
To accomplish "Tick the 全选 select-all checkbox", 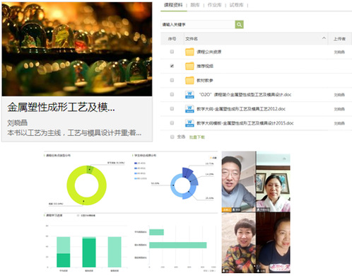I will pyautogui.click(x=172, y=137).
